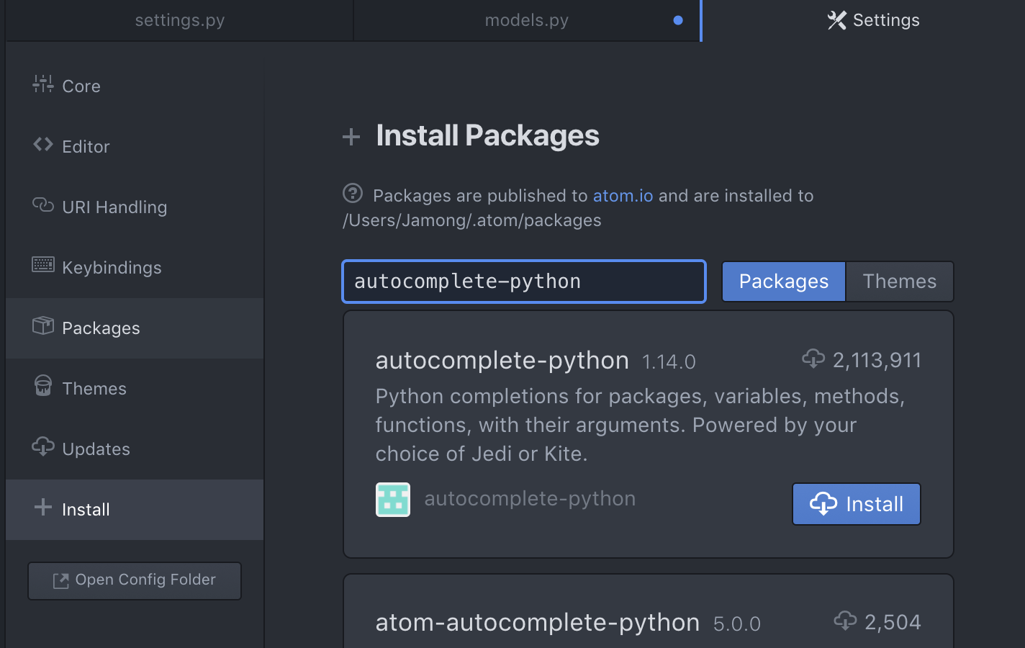Toggle search to Packages mode

(x=783, y=282)
